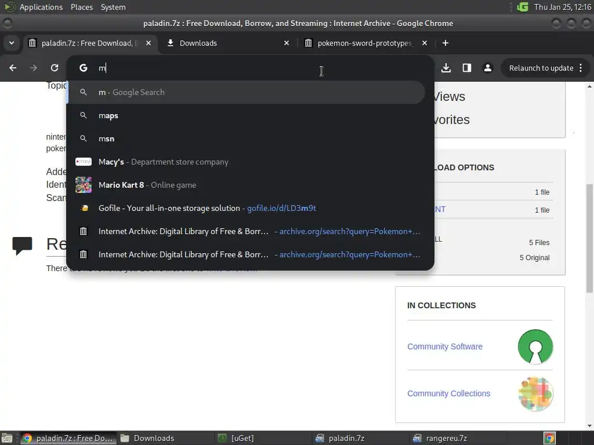594x445 pixels.
Task: Select 'm - Google Search' suggestion
Action: tap(246, 92)
